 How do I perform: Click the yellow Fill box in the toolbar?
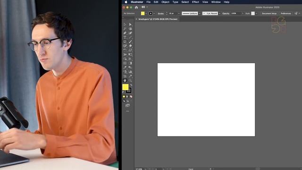click(x=125, y=87)
